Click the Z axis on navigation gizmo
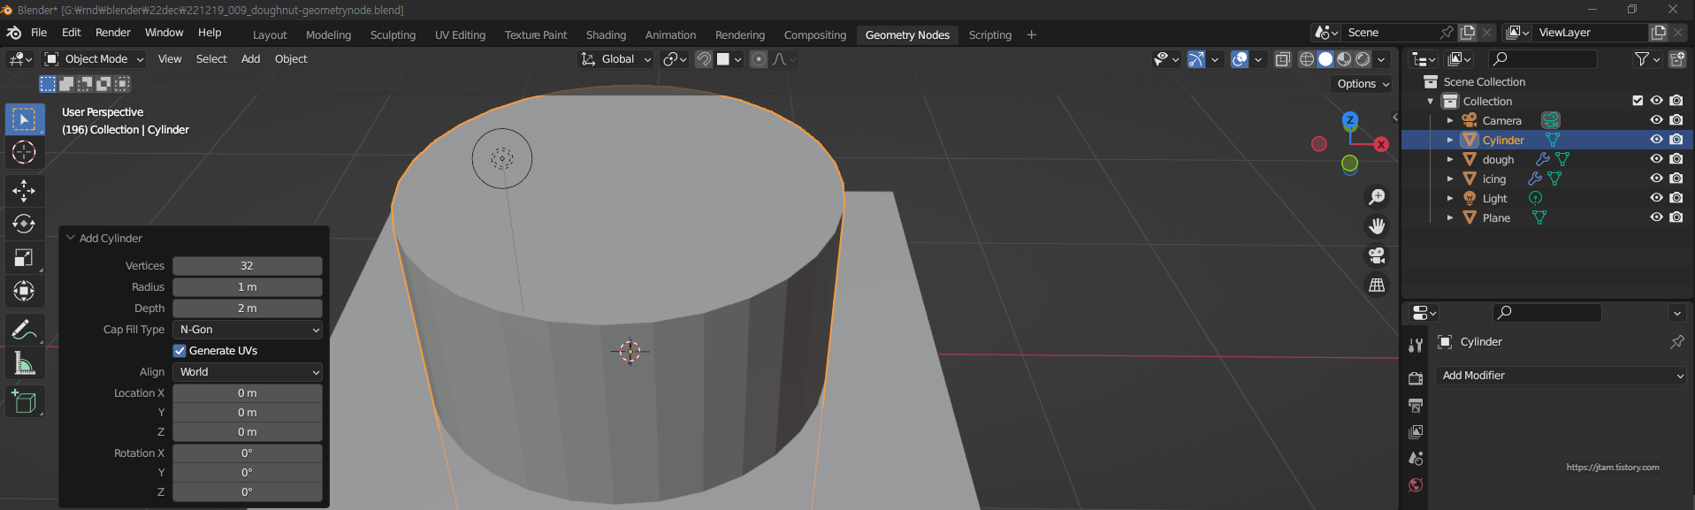Viewport: 1695px width, 510px height. click(x=1350, y=120)
